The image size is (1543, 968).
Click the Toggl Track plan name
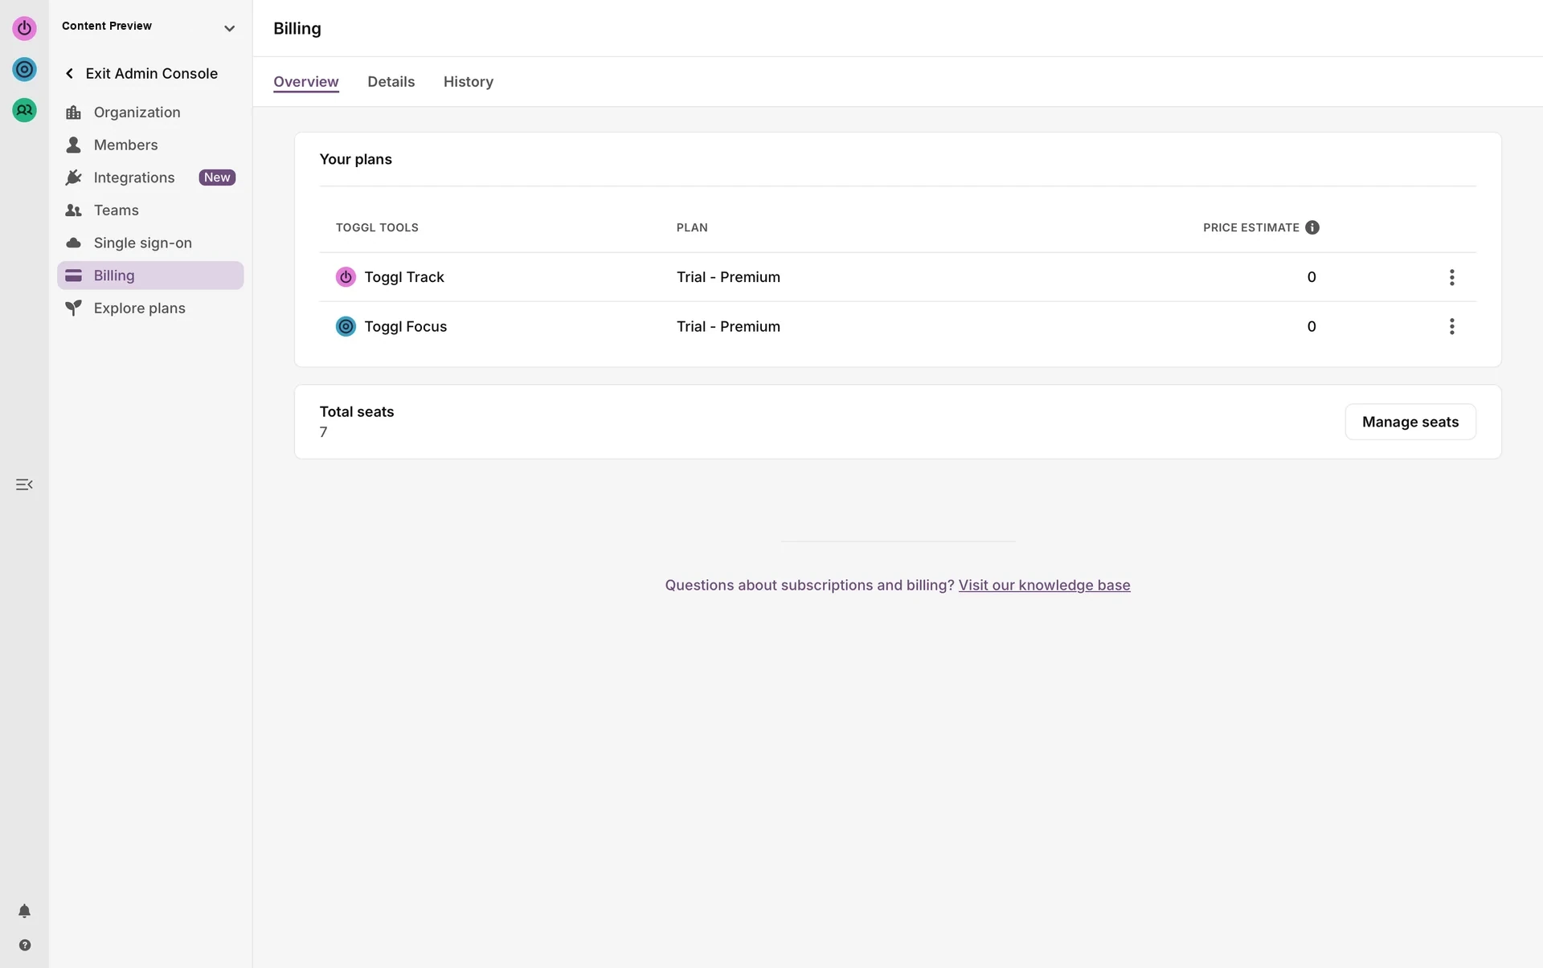point(404,277)
